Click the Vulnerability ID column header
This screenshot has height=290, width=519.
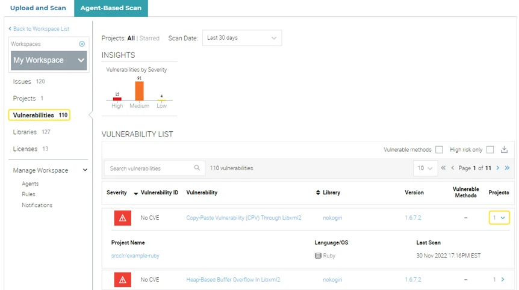[x=159, y=193]
